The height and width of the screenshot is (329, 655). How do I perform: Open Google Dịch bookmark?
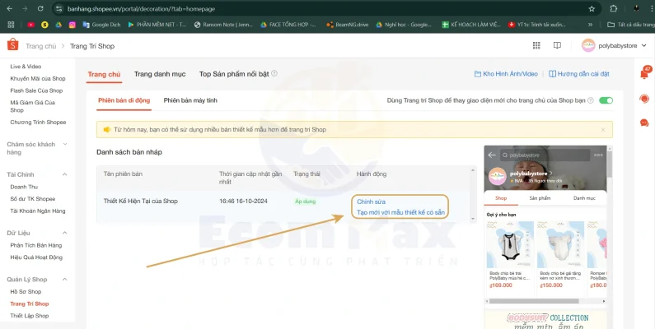[101, 25]
